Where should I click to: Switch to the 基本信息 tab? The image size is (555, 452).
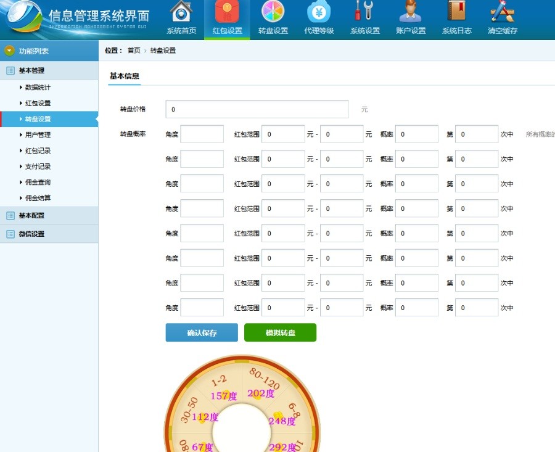[x=124, y=76]
